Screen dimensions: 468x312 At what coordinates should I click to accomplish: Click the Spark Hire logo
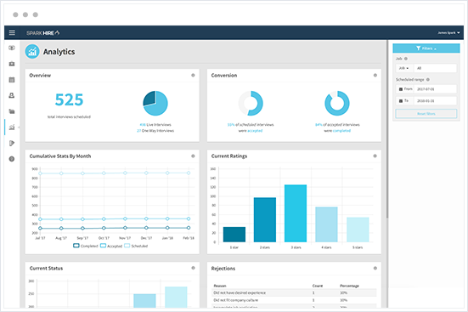click(43, 33)
